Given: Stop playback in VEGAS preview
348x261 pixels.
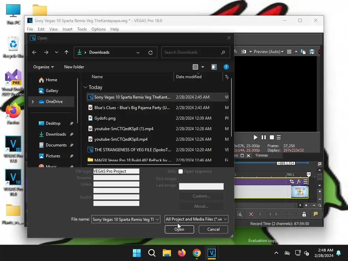Looking at the screenshot, I should point(272,137).
